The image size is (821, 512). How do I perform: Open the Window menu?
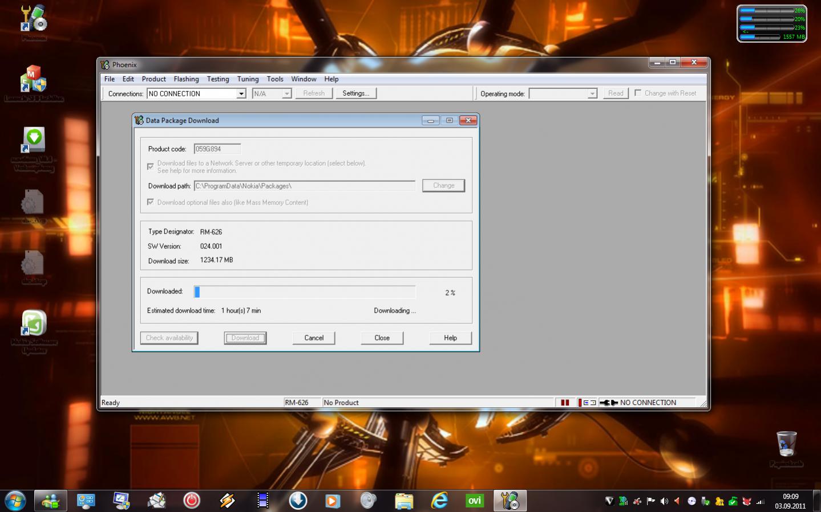[x=304, y=79]
